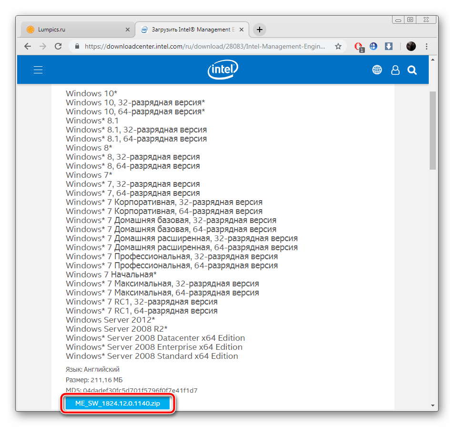
Task: Open the Chrome profile avatar
Action: [411, 47]
